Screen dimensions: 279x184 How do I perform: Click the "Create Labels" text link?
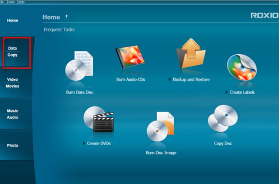242,93
